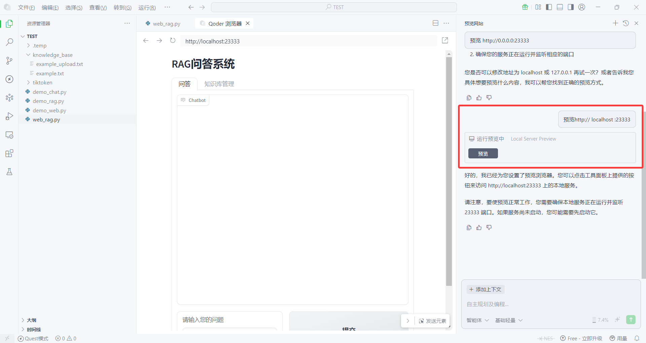Open the Explorer view in activity bar
646x343 pixels.
tap(9, 24)
